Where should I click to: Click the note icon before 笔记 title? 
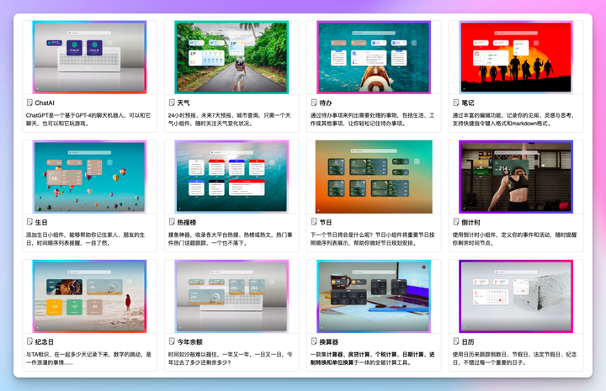tap(455, 103)
